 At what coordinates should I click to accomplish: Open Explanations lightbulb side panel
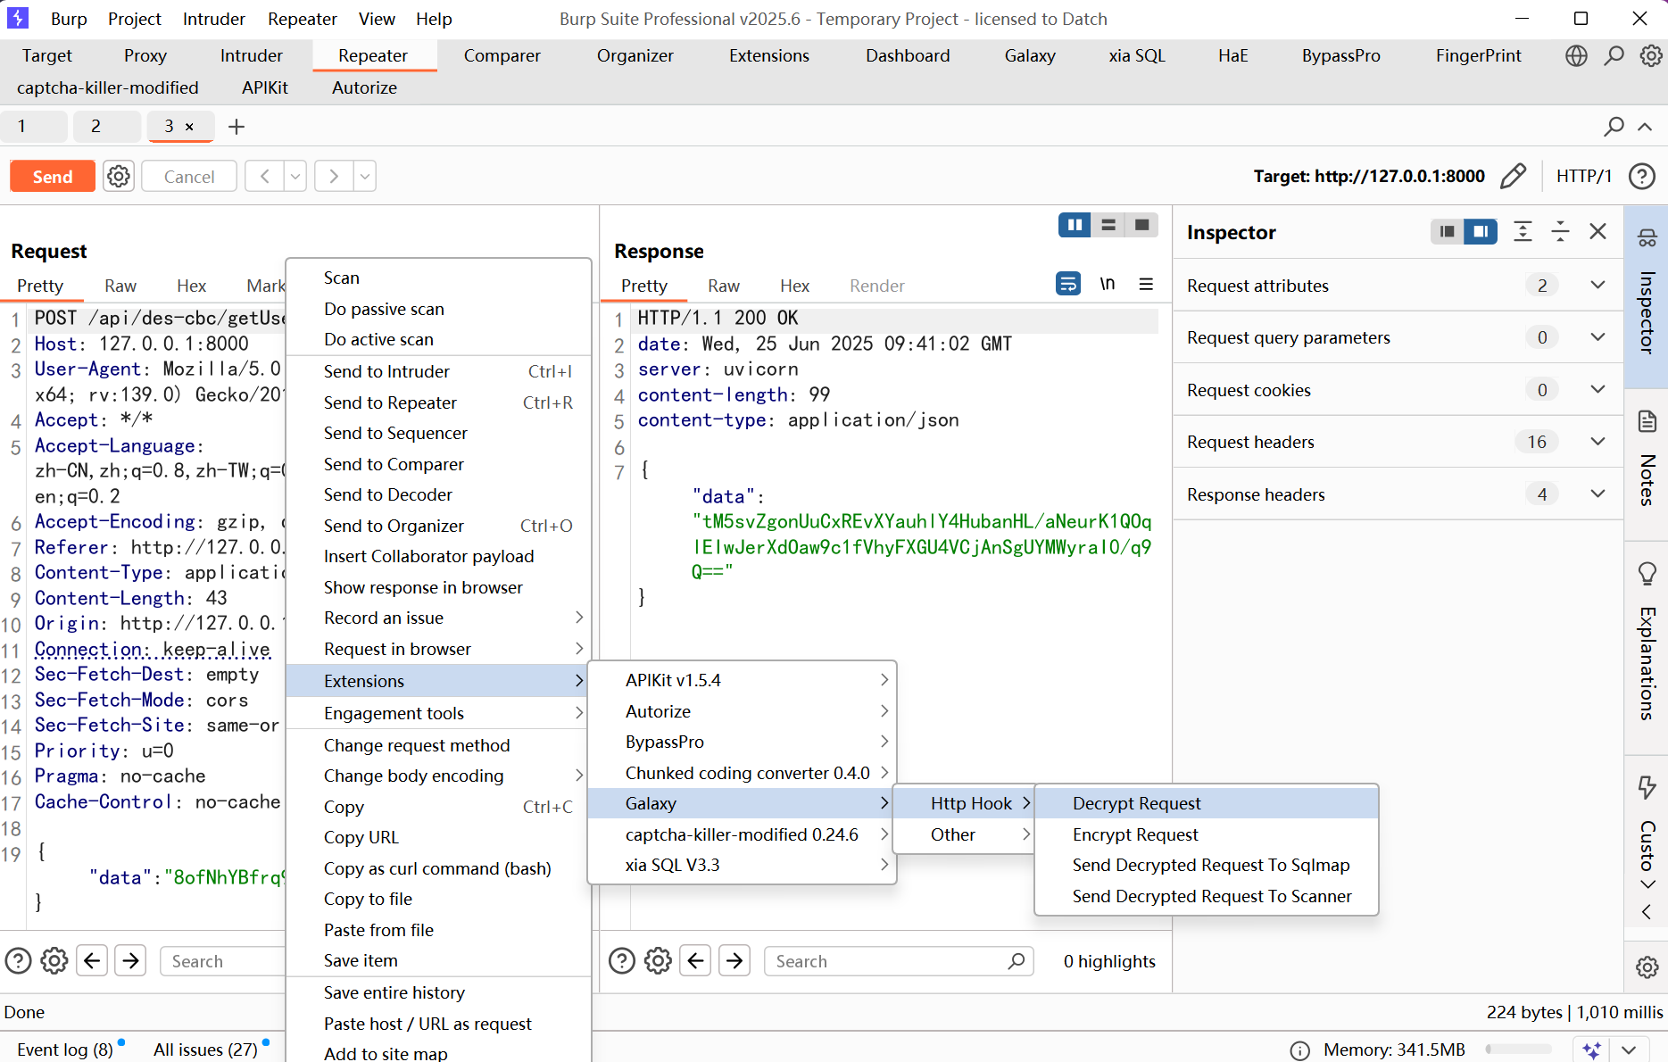coord(1647,574)
